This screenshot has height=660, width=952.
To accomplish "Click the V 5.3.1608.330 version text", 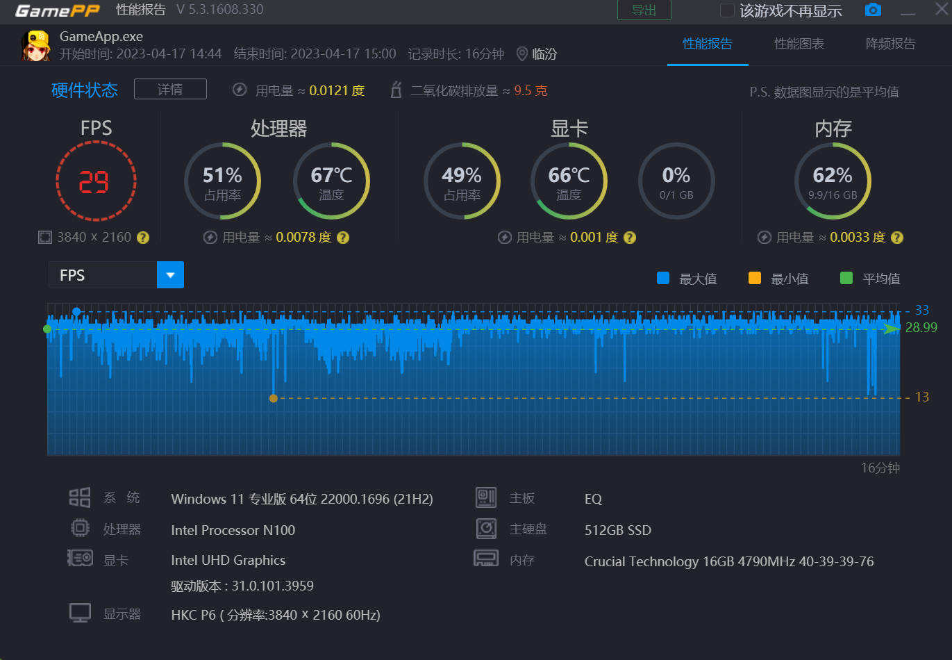I will pos(220,10).
